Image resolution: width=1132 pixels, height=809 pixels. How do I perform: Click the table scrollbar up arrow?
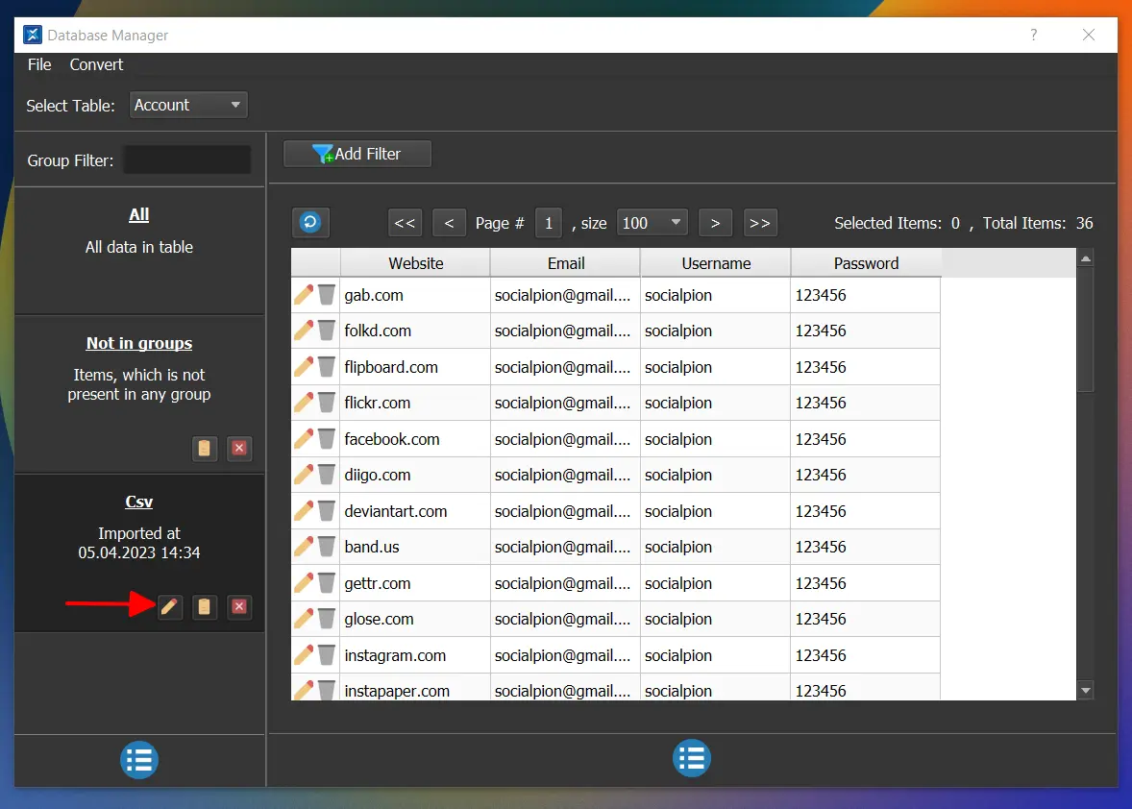coord(1086,257)
